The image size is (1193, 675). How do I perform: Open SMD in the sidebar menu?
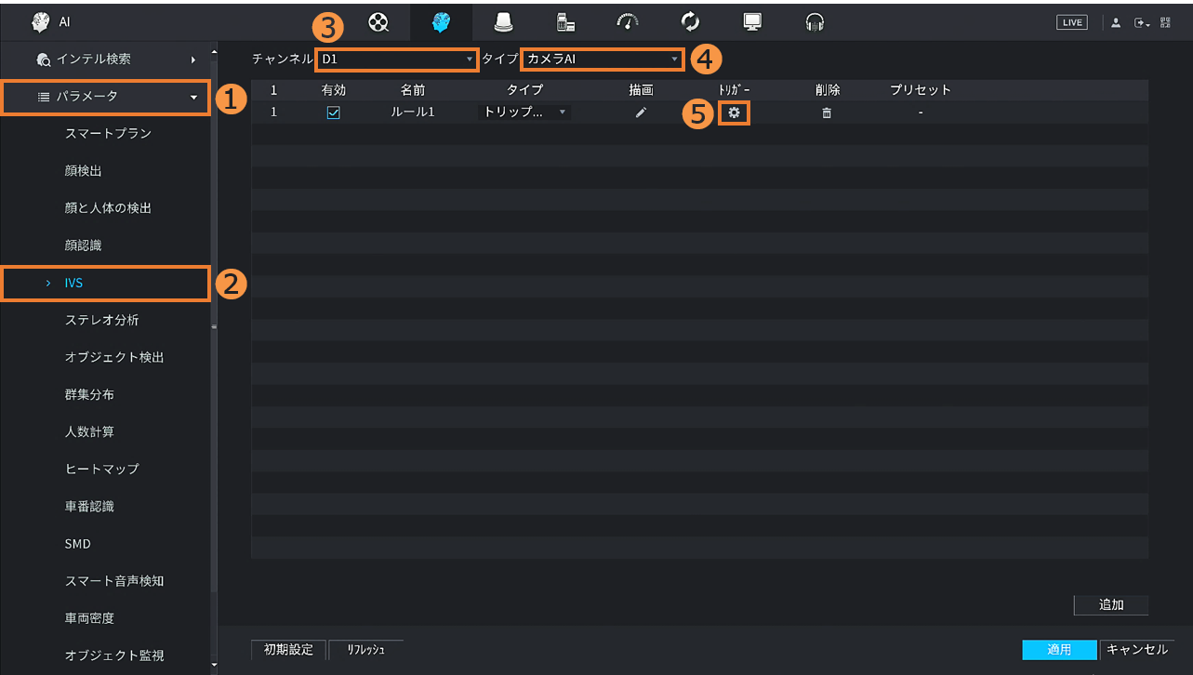[x=78, y=544]
